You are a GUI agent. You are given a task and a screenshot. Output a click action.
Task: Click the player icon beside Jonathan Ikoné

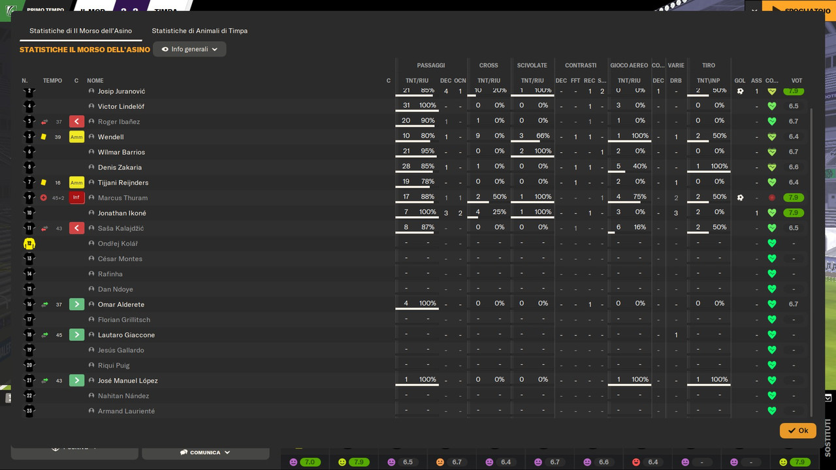[x=91, y=213]
